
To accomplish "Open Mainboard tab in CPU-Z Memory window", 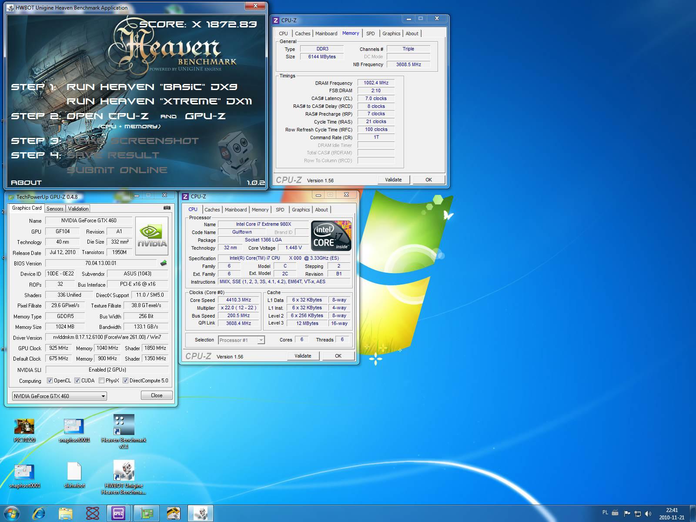I will 326,33.
